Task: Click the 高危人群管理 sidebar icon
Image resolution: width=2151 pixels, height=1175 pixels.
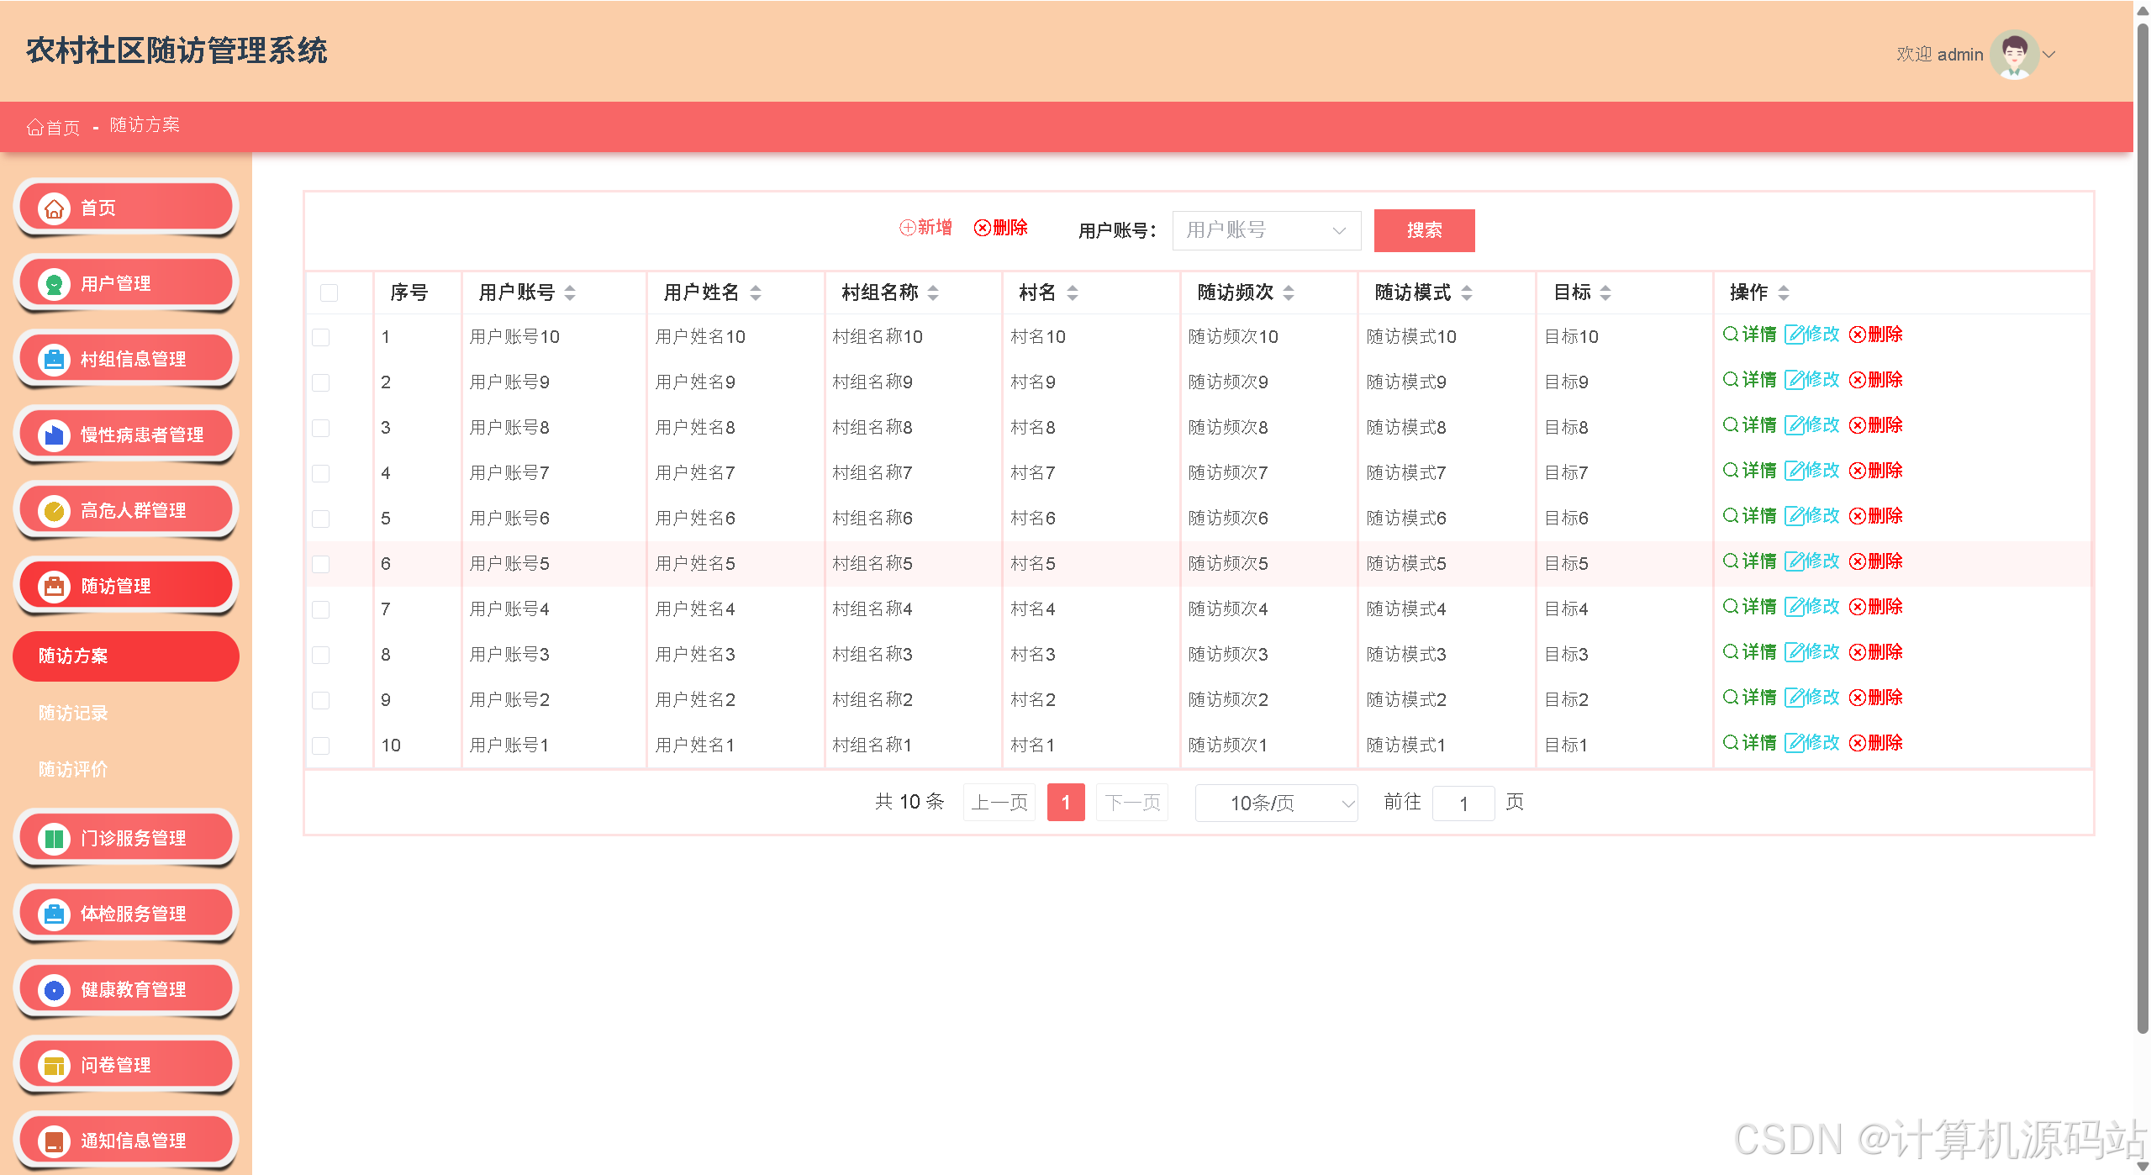Action: click(x=54, y=510)
